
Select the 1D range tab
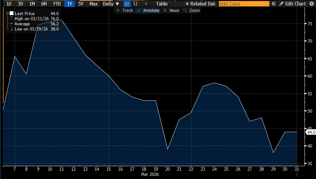click(x=9, y=4)
